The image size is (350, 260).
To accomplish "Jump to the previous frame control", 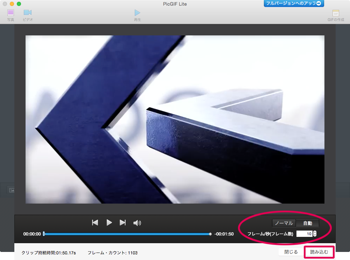I will coord(95,223).
